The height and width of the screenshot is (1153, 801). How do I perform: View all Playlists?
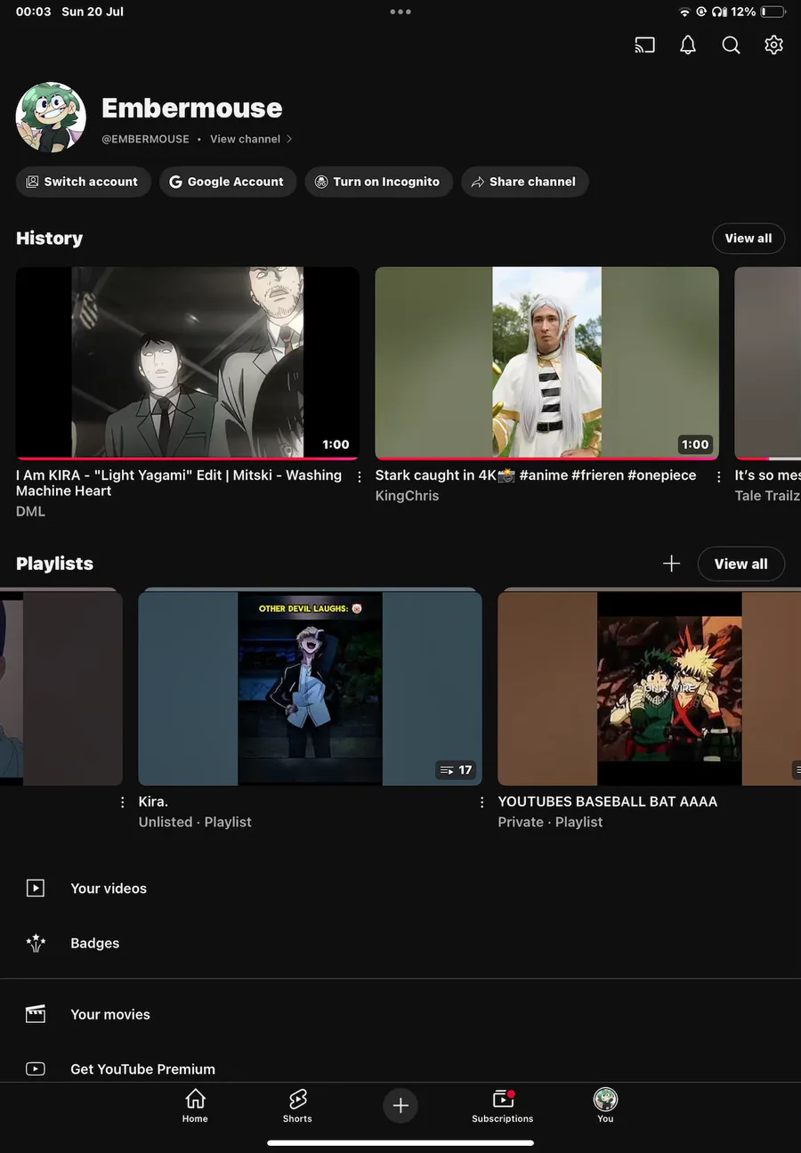[741, 564]
